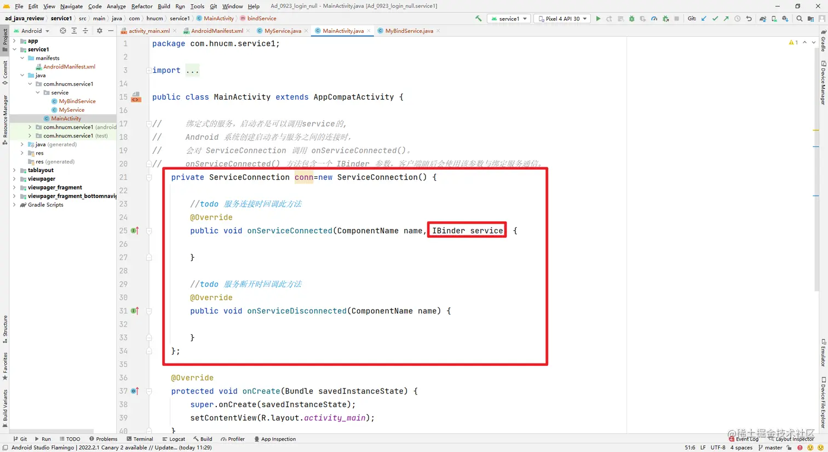The image size is (828, 452).
Task: Click the related XML file gutter icon on line 15
Action: 136,97
